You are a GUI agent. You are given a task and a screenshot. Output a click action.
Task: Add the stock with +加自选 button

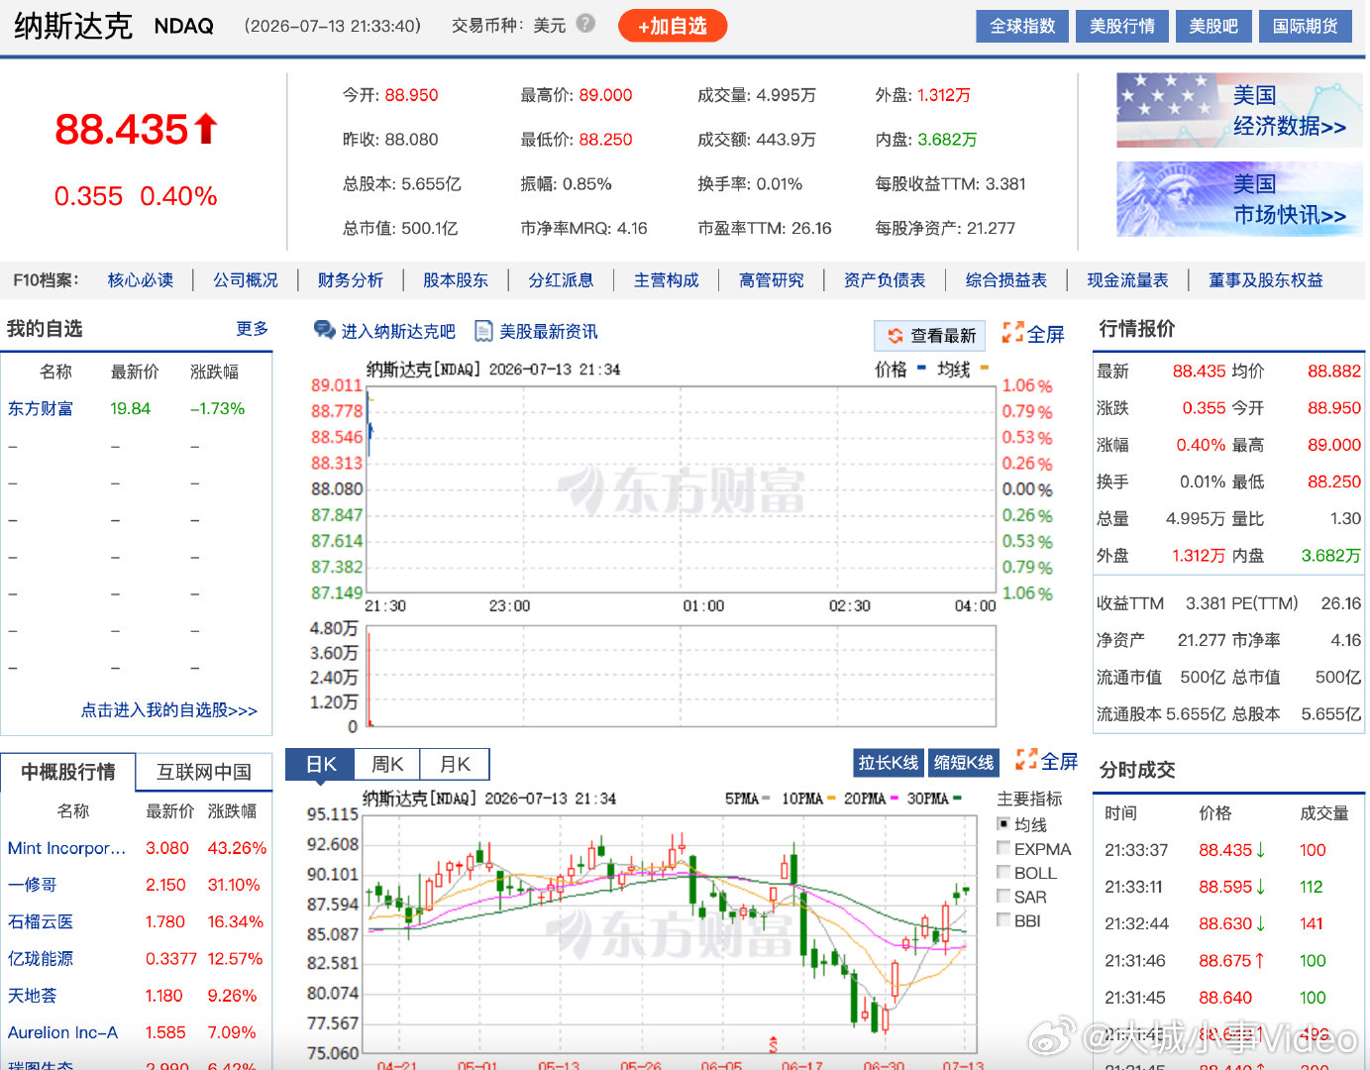click(x=673, y=26)
